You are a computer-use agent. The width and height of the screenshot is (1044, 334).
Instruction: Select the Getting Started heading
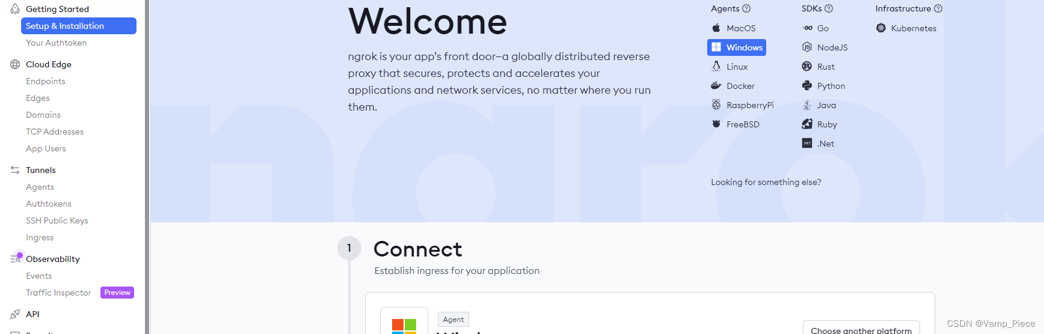point(57,9)
